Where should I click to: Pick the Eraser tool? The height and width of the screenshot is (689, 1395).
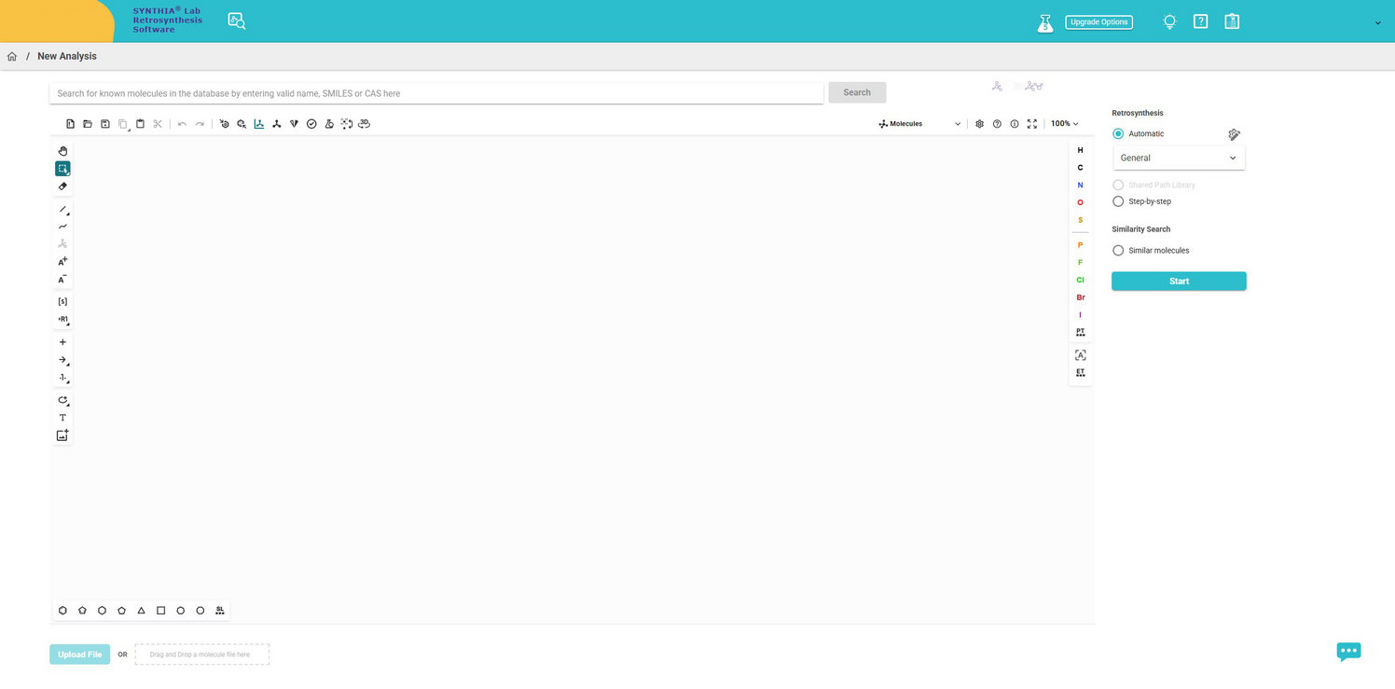coord(62,186)
